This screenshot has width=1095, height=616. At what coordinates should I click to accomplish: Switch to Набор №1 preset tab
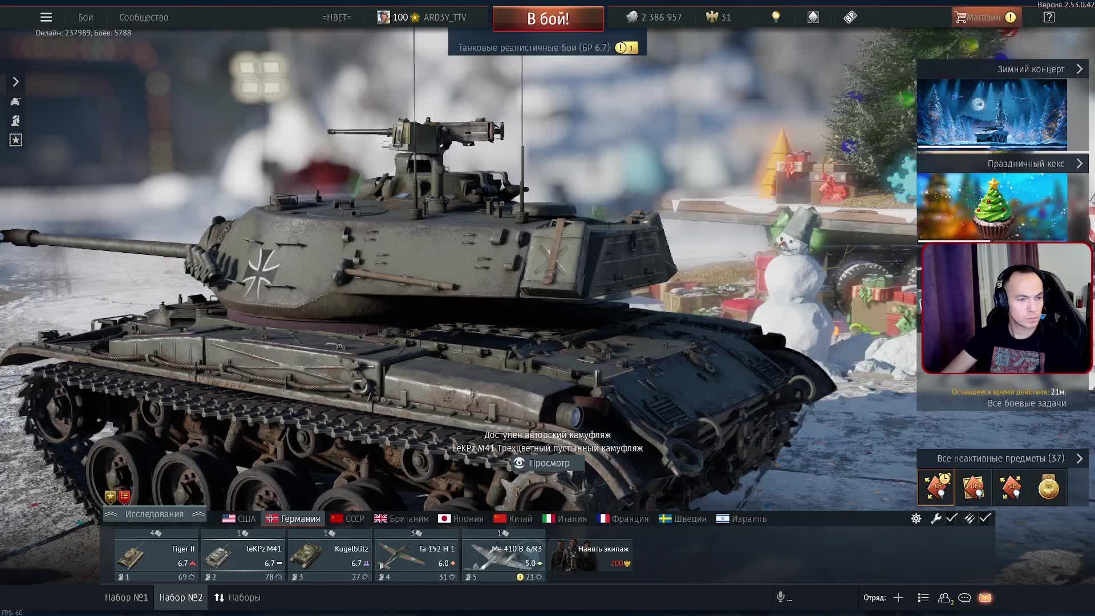[x=126, y=597]
